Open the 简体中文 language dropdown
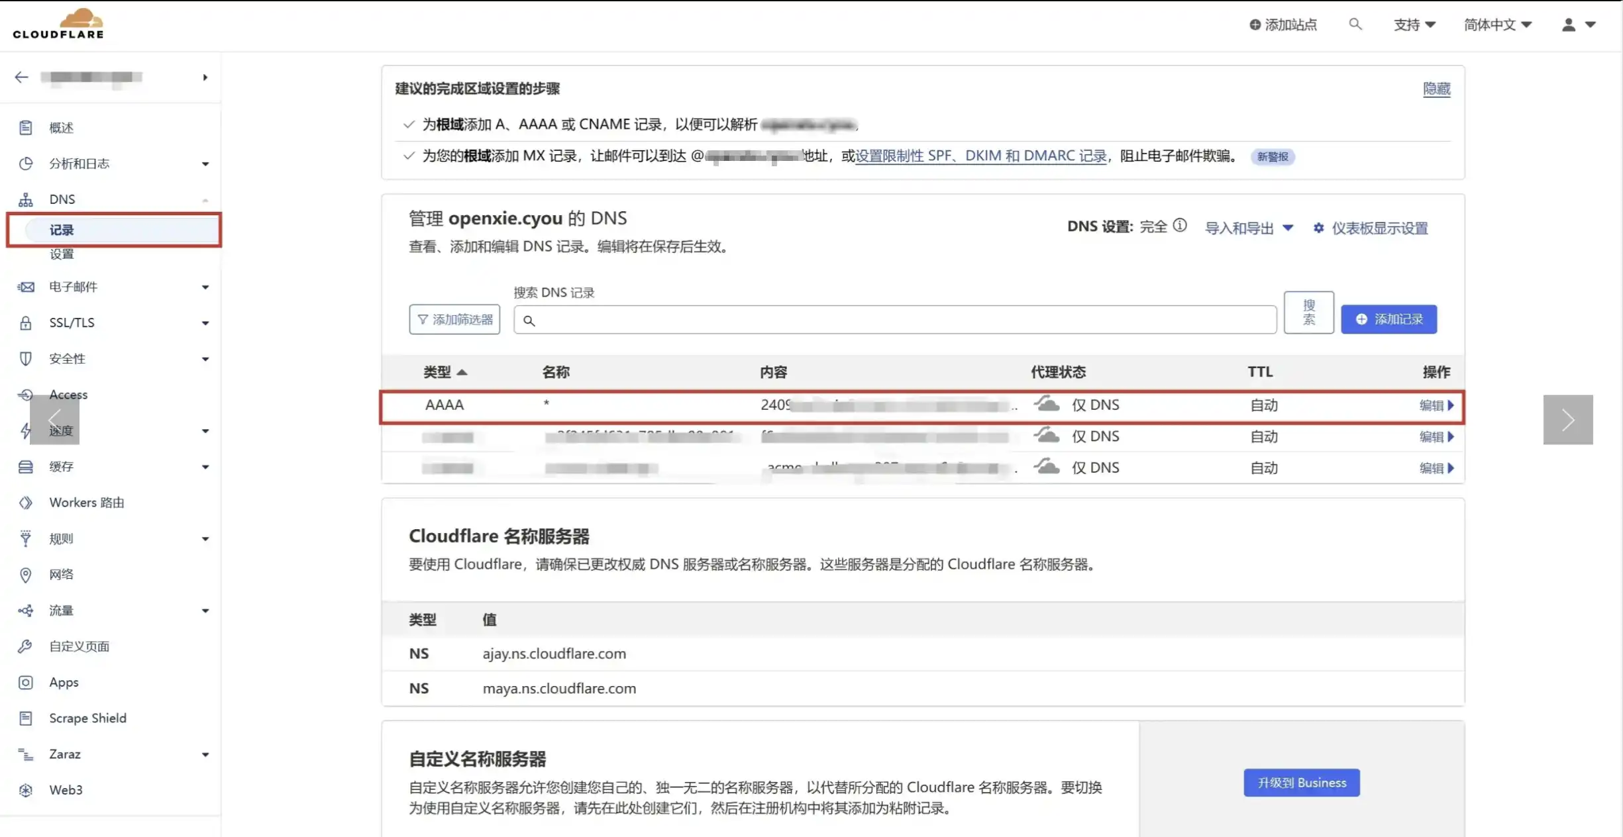 (x=1497, y=25)
